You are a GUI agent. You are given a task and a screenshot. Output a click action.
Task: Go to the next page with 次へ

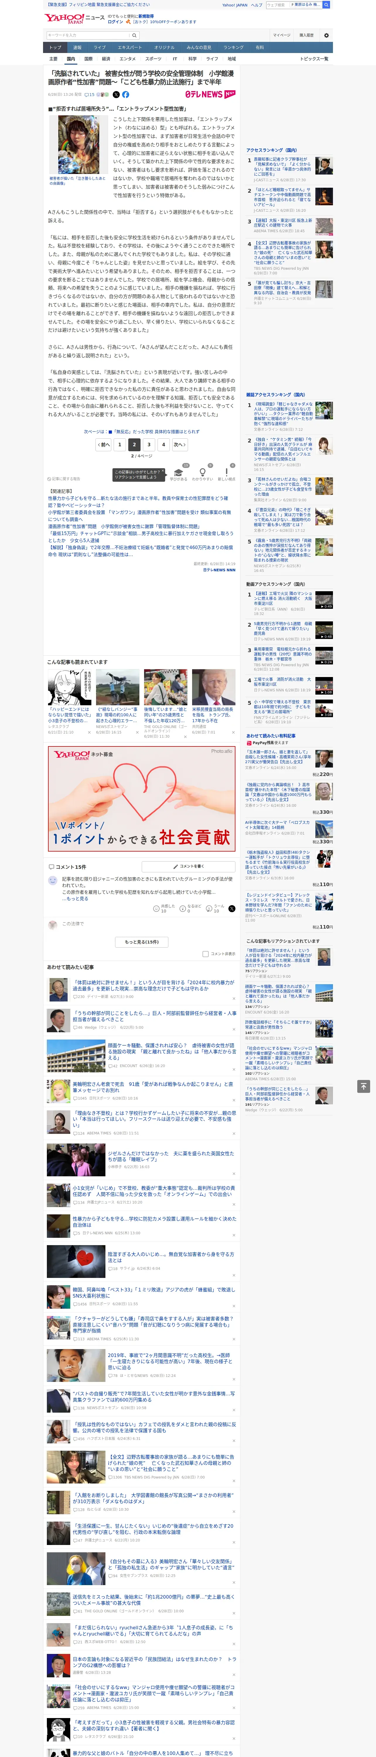[179, 445]
